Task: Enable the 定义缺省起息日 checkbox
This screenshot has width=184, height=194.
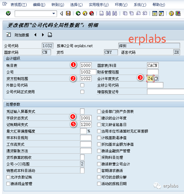Action: [x=99, y=124]
